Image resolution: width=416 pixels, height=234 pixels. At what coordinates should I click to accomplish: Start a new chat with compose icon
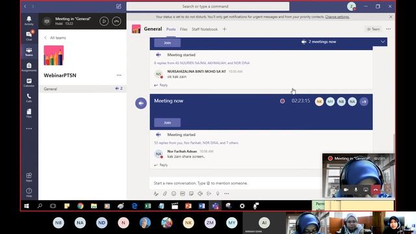tap(118, 6)
